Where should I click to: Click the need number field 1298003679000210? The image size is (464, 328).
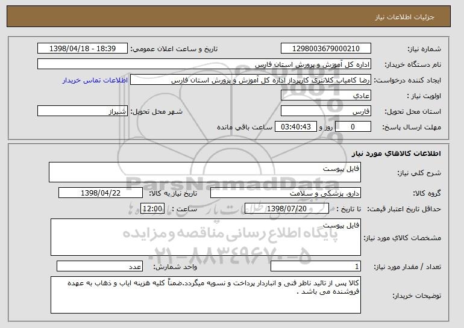coord(326,49)
